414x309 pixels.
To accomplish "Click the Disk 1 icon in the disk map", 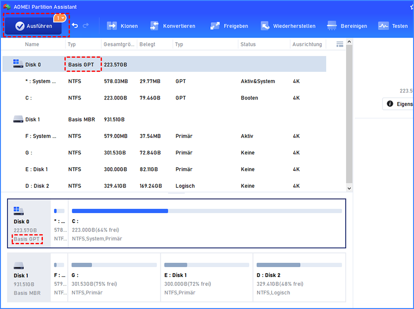I will (18, 265).
